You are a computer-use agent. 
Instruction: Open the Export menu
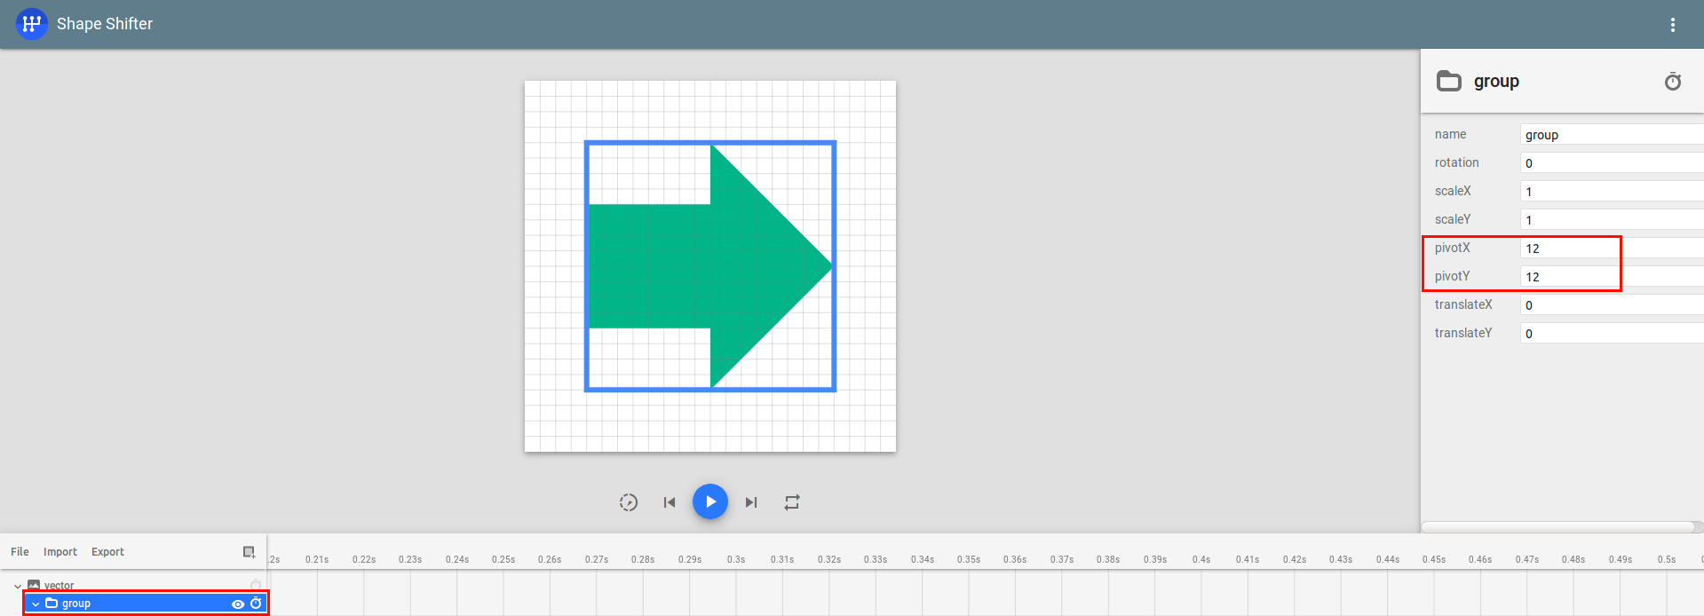[107, 552]
